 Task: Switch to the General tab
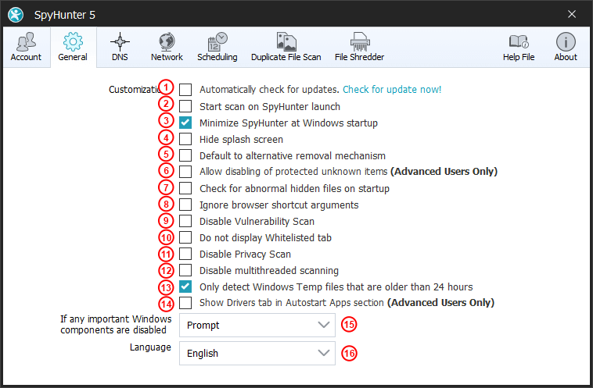(73, 47)
